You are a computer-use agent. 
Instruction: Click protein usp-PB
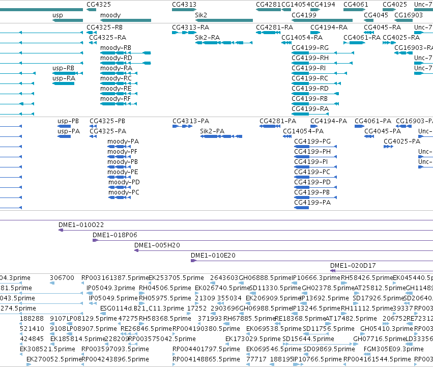tap(68, 121)
